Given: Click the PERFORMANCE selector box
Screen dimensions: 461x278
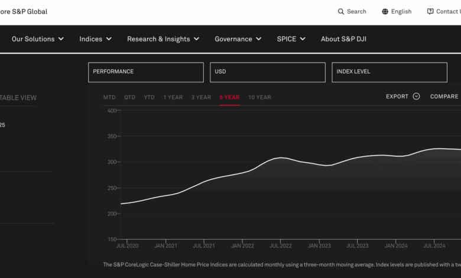Looking at the screenshot, I should click(146, 72).
